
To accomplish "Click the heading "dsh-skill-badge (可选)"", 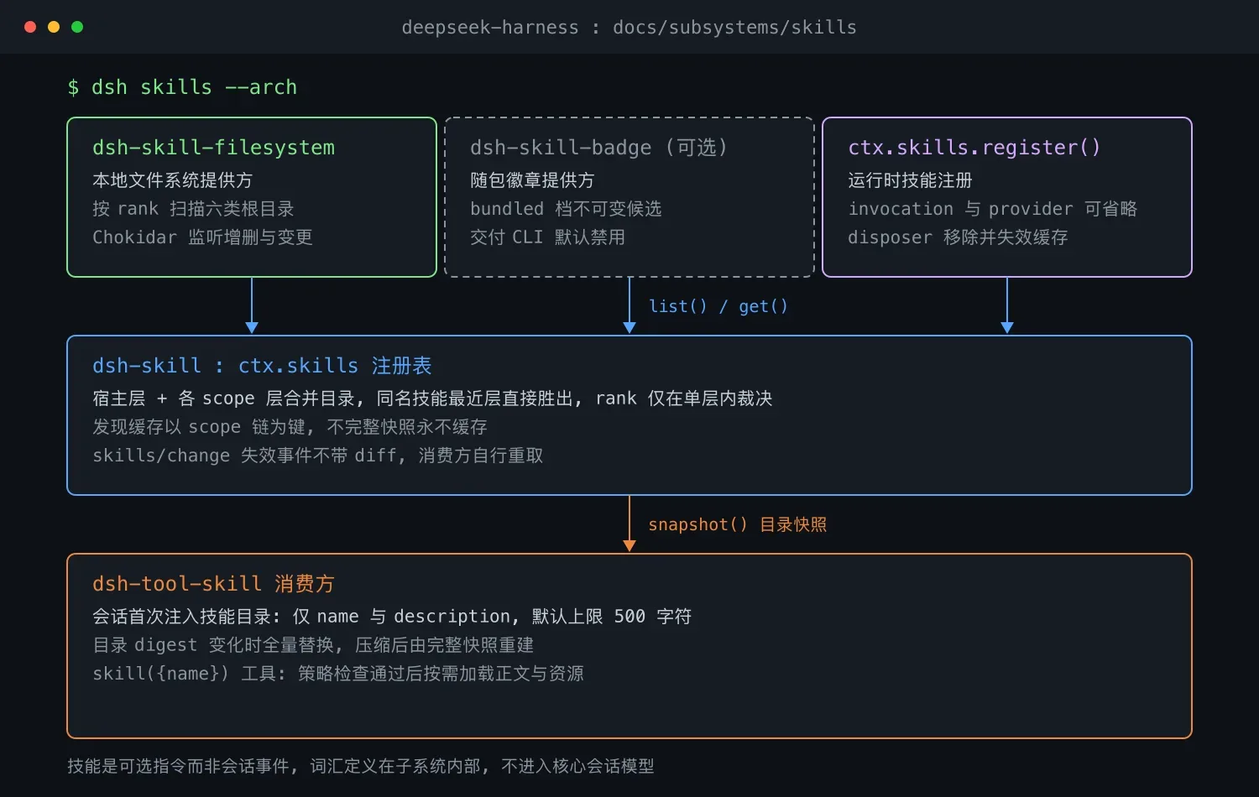I will click(x=599, y=148).
